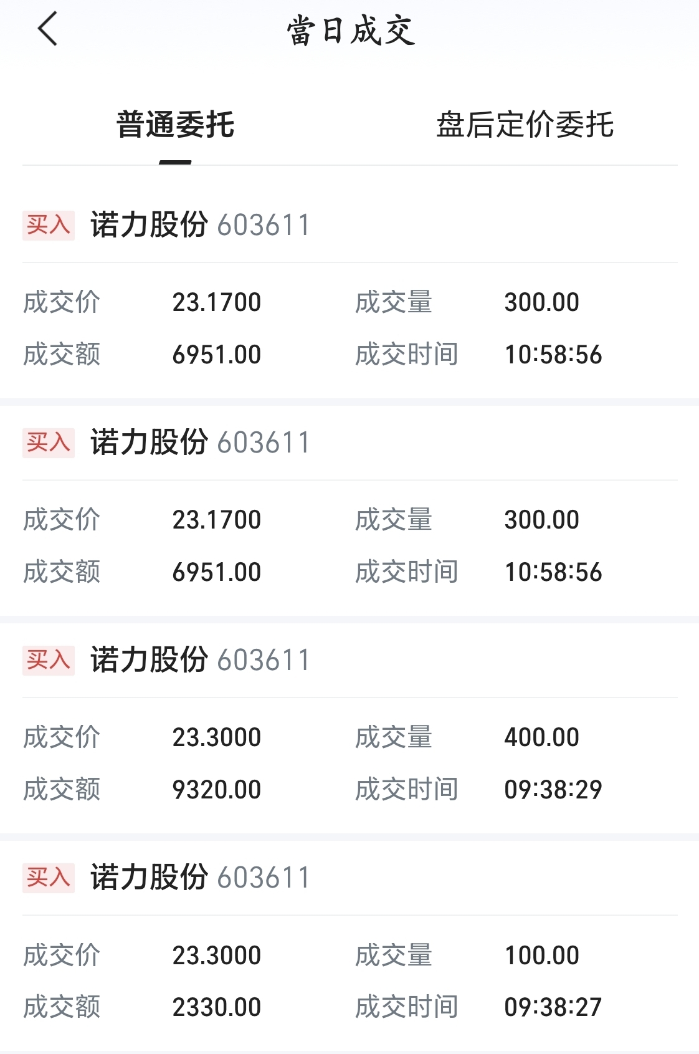
Task: Select the 成交时间 value 09:38:27
Action: pos(553,1007)
